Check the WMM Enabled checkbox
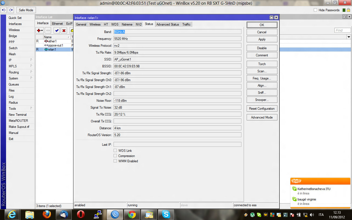This screenshot has height=220, width=352. (x=115, y=161)
